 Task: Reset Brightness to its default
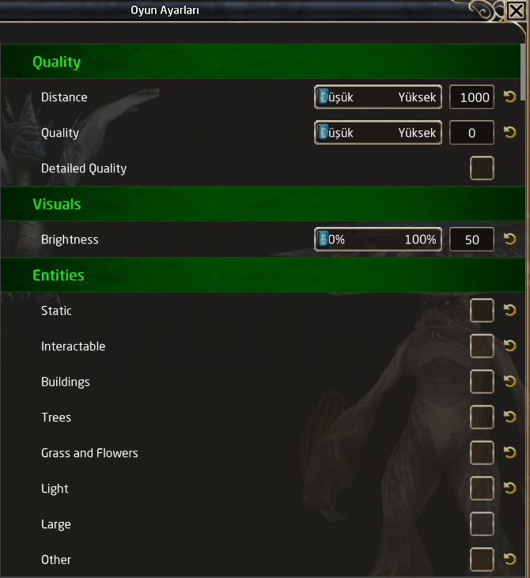tap(509, 239)
